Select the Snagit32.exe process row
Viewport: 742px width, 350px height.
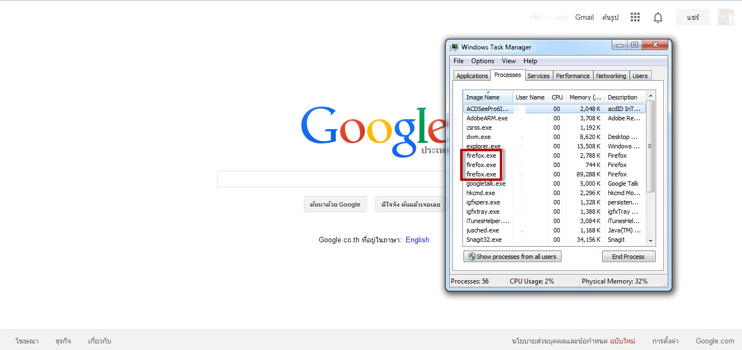click(554, 240)
